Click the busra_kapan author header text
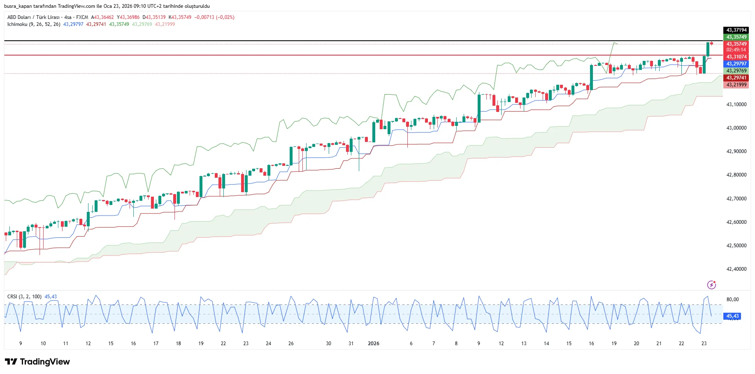 [107, 6]
